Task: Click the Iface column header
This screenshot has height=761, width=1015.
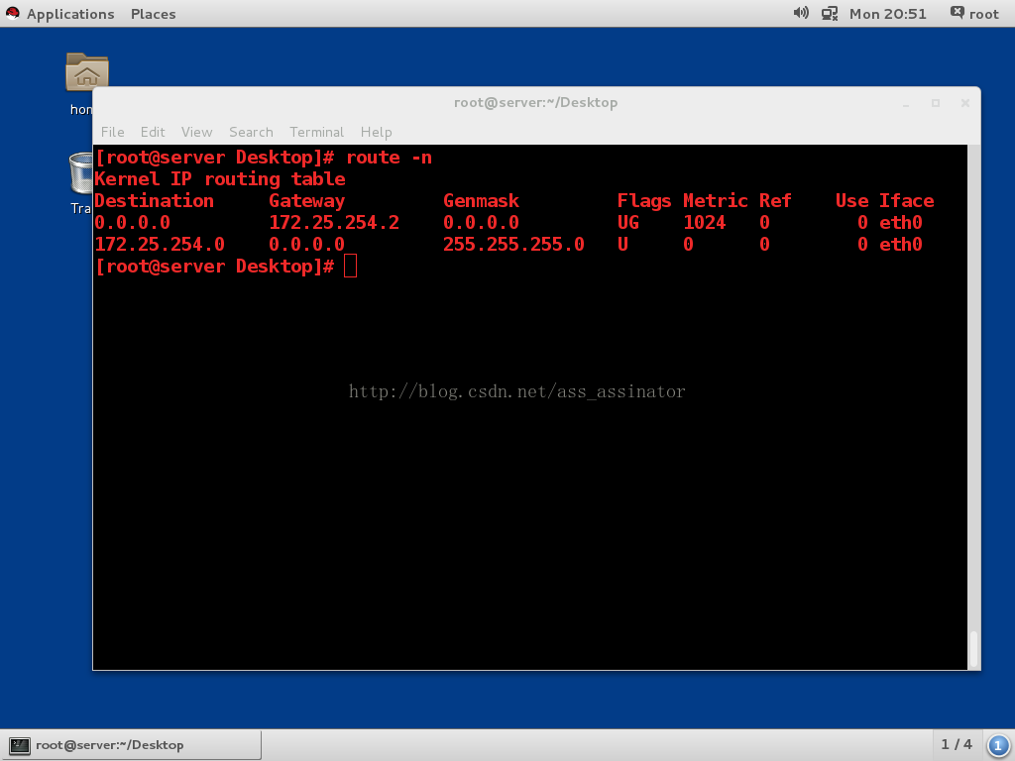Action: [906, 200]
